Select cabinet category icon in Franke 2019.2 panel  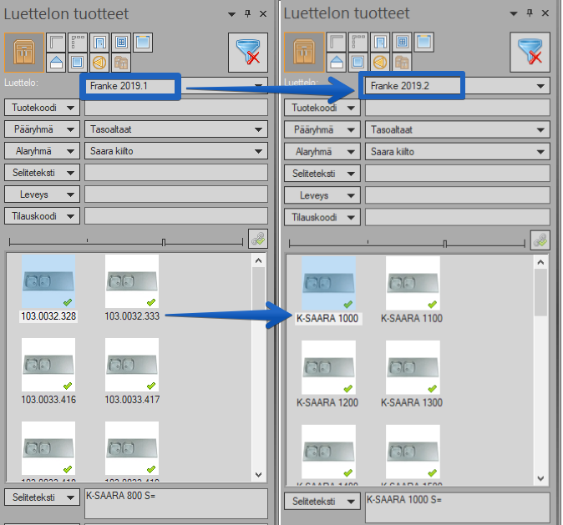(304, 52)
